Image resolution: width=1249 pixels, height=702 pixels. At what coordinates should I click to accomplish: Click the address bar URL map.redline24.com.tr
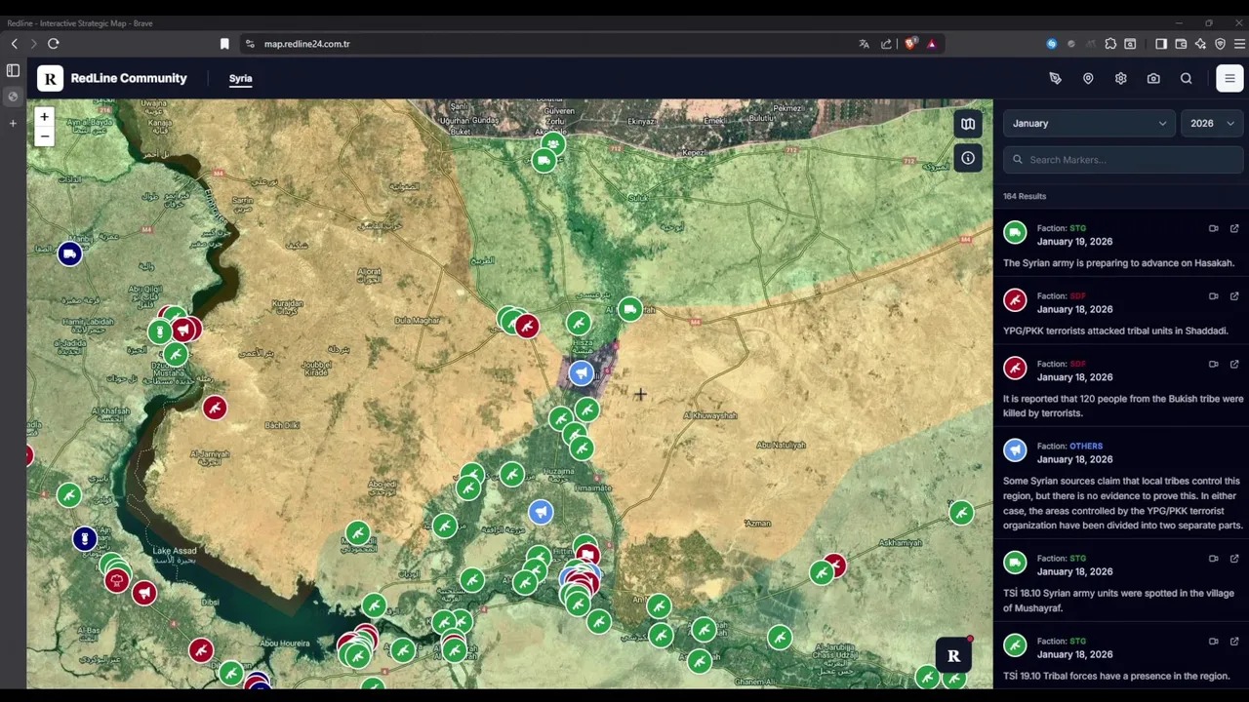(x=306, y=44)
